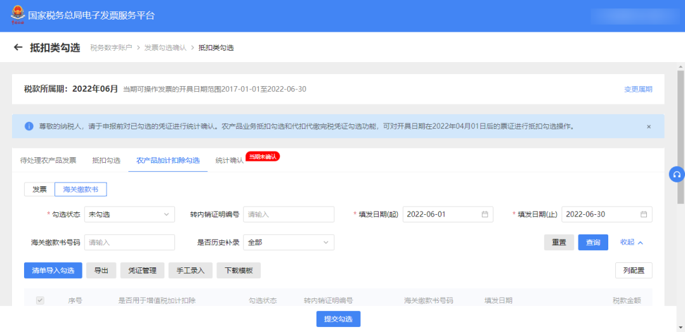
Task: Select 农产品加计扣除勾选 tab
Action: pyautogui.click(x=167, y=160)
